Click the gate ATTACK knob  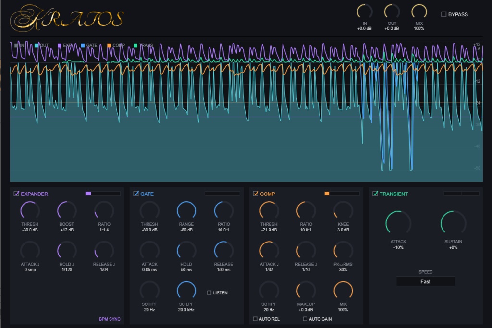pyautogui.click(x=149, y=251)
